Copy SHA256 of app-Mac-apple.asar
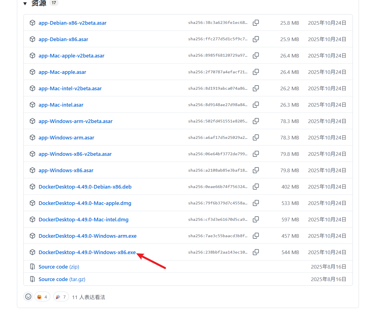392x318 pixels. (256, 72)
